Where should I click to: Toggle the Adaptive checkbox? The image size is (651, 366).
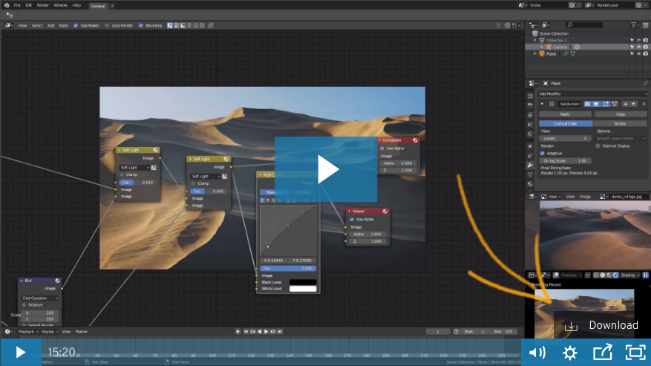click(x=542, y=153)
